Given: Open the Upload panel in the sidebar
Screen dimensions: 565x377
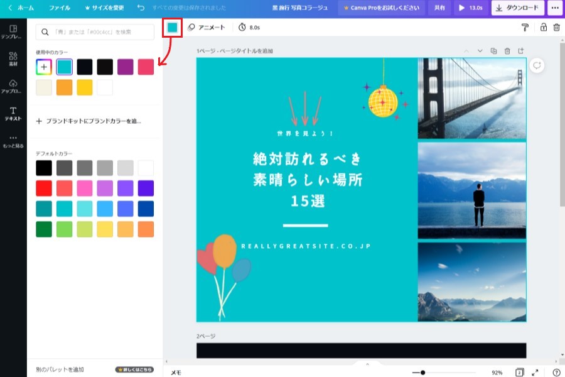Looking at the screenshot, I should pyautogui.click(x=13, y=87).
